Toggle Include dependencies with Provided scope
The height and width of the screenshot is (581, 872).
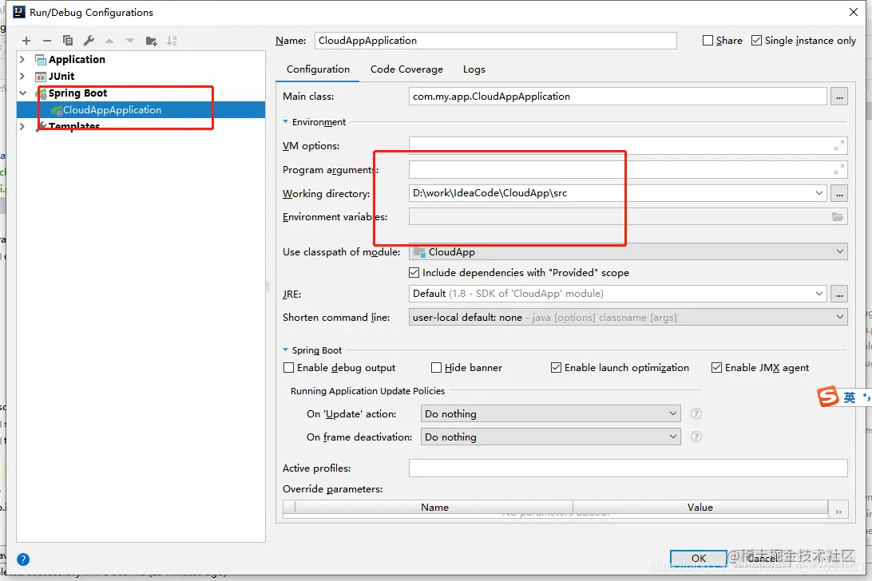coord(414,272)
